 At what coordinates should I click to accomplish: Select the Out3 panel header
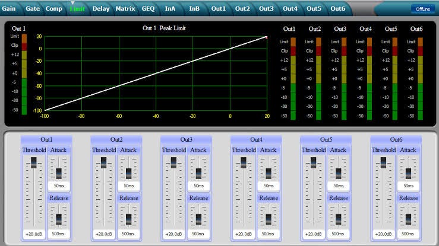pos(186,140)
